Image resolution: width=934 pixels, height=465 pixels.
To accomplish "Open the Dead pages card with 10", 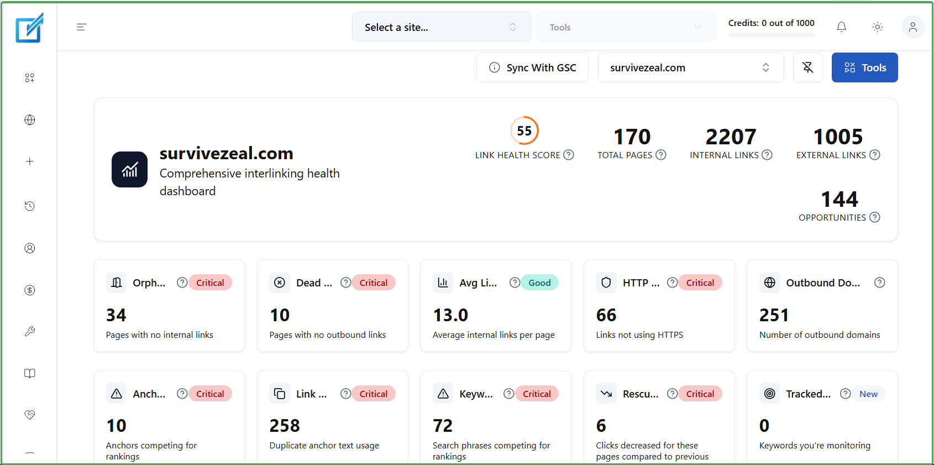I will pos(333,306).
